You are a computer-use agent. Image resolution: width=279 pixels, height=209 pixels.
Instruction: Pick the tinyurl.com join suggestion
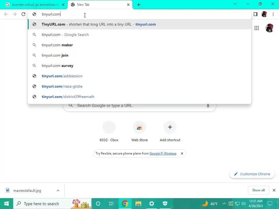pos(139,55)
